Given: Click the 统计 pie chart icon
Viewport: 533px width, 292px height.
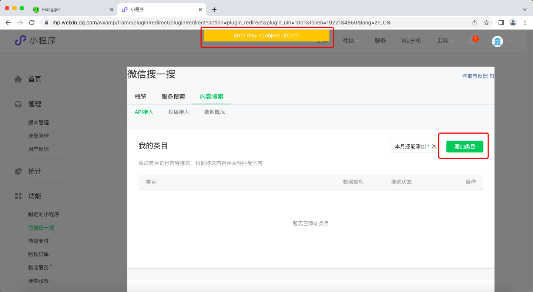Looking at the screenshot, I should (x=18, y=171).
